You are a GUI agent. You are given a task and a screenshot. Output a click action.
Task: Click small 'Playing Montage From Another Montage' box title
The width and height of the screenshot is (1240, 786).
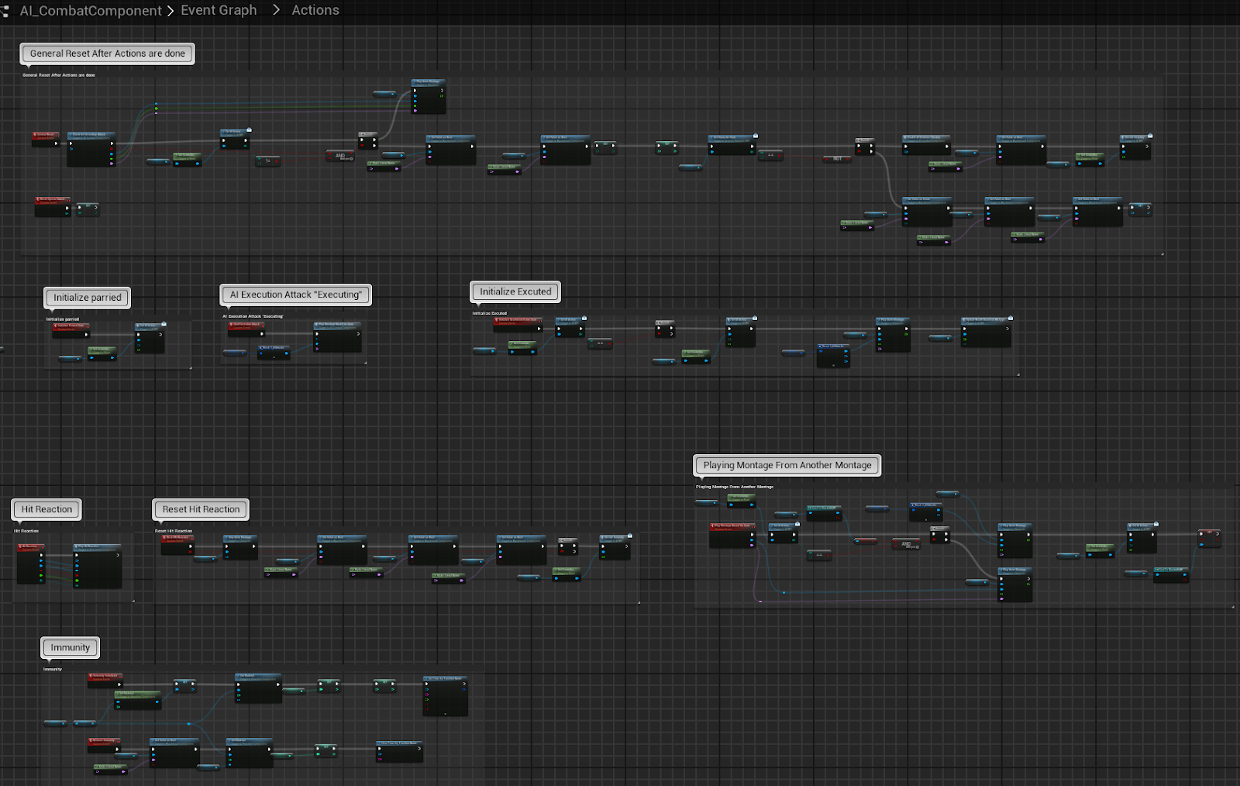tap(735, 487)
